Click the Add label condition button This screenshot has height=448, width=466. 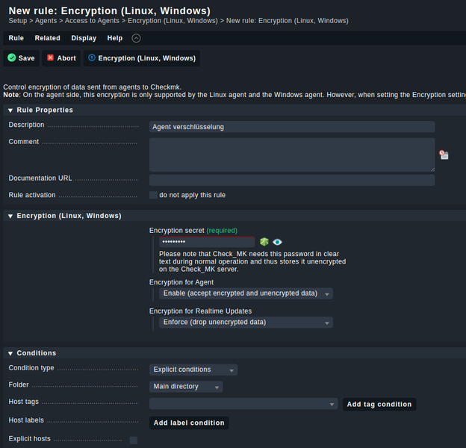coord(188,423)
